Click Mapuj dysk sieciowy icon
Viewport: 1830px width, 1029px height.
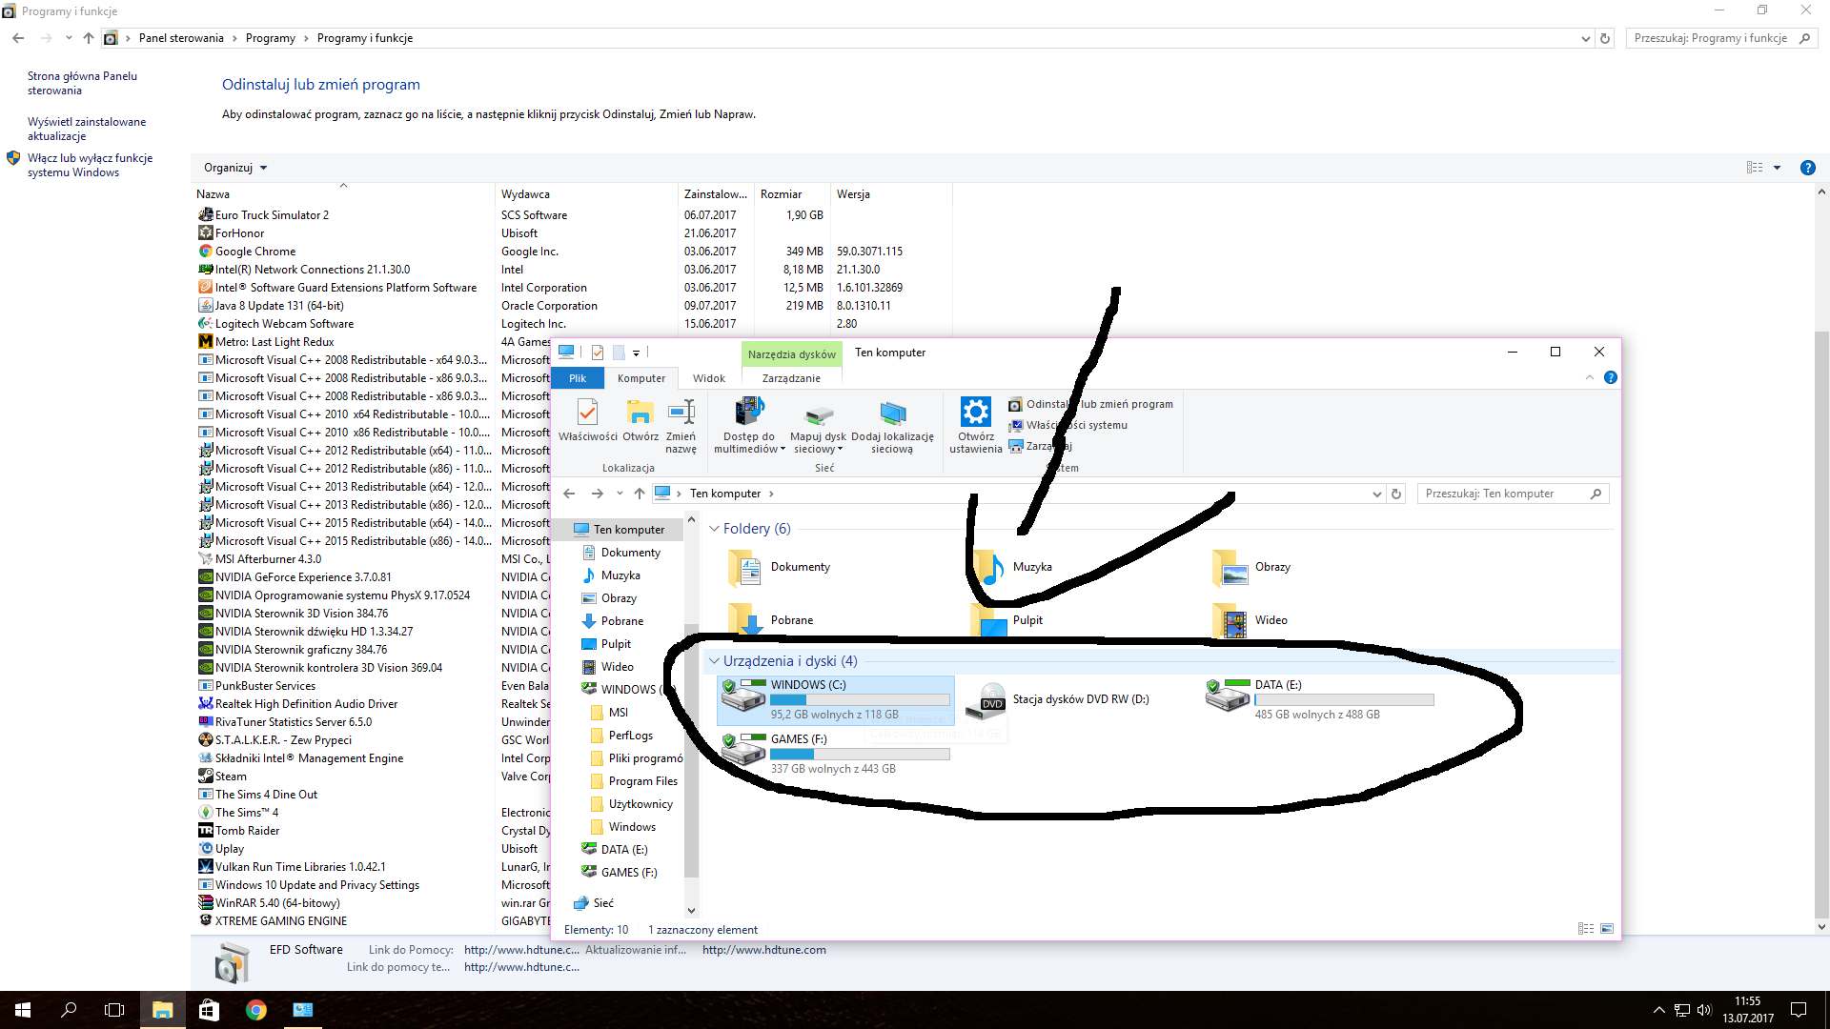(818, 414)
